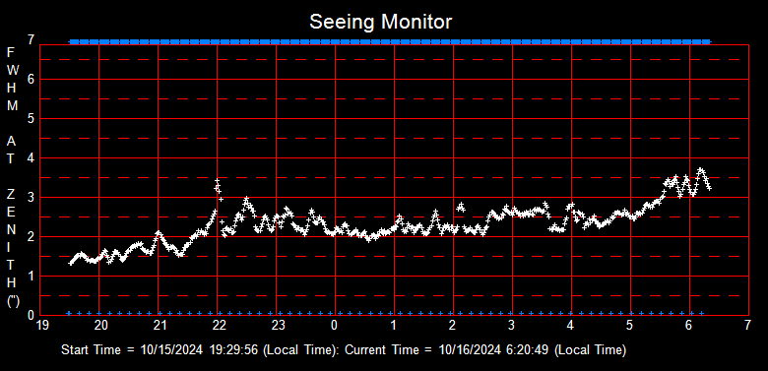Click the y-axis FWHM label 3
The width and height of the screenshot is (768, 371).
tap(32, 197)
